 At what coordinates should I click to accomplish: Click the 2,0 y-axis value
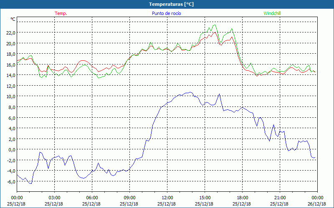pos(12,139)
